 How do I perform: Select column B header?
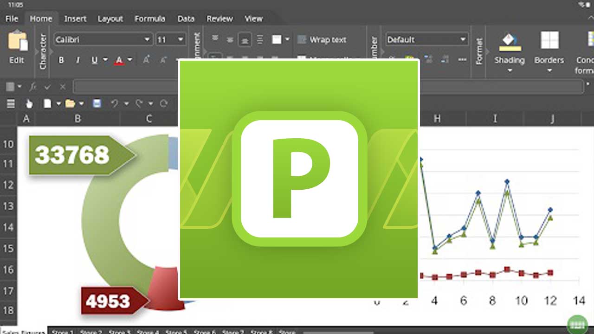[x=77, y=119]
